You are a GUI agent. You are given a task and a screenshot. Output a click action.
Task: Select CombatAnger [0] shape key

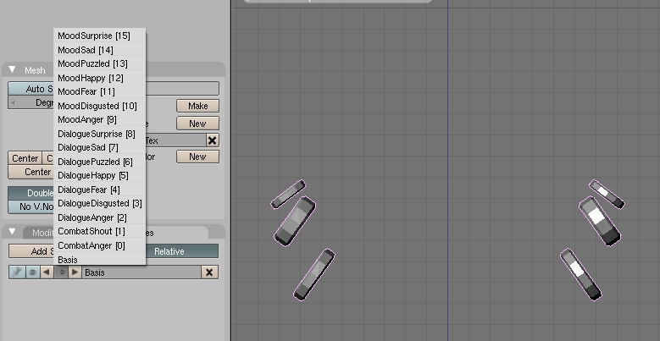[x=92, y=245]
